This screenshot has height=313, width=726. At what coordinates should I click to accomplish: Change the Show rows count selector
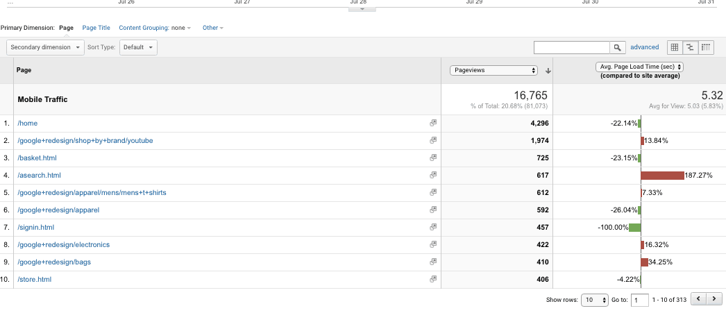click(x=594, y=300)
